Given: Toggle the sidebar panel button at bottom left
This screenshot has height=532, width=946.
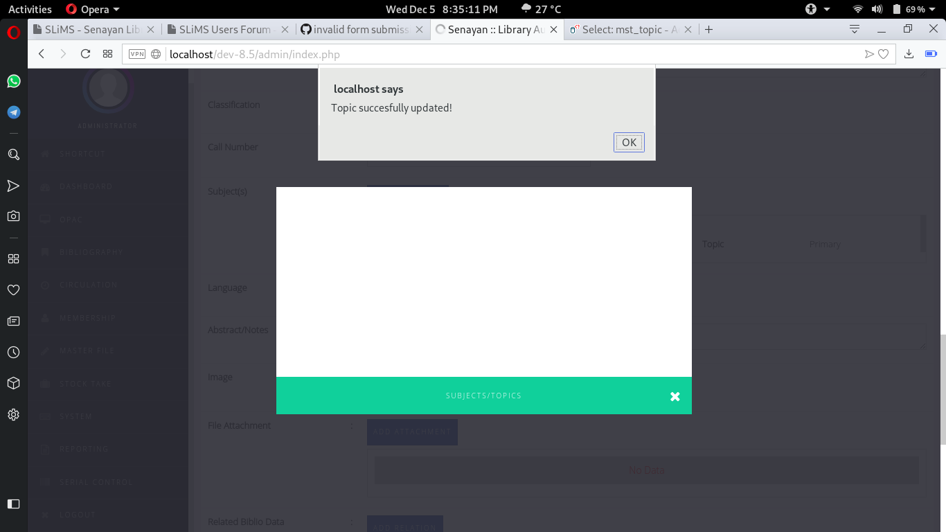Looking at the screenshot, I should [13, 504].
